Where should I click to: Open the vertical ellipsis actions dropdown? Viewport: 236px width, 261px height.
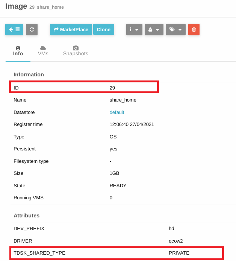pyautogui.click(x=134, y=30)
